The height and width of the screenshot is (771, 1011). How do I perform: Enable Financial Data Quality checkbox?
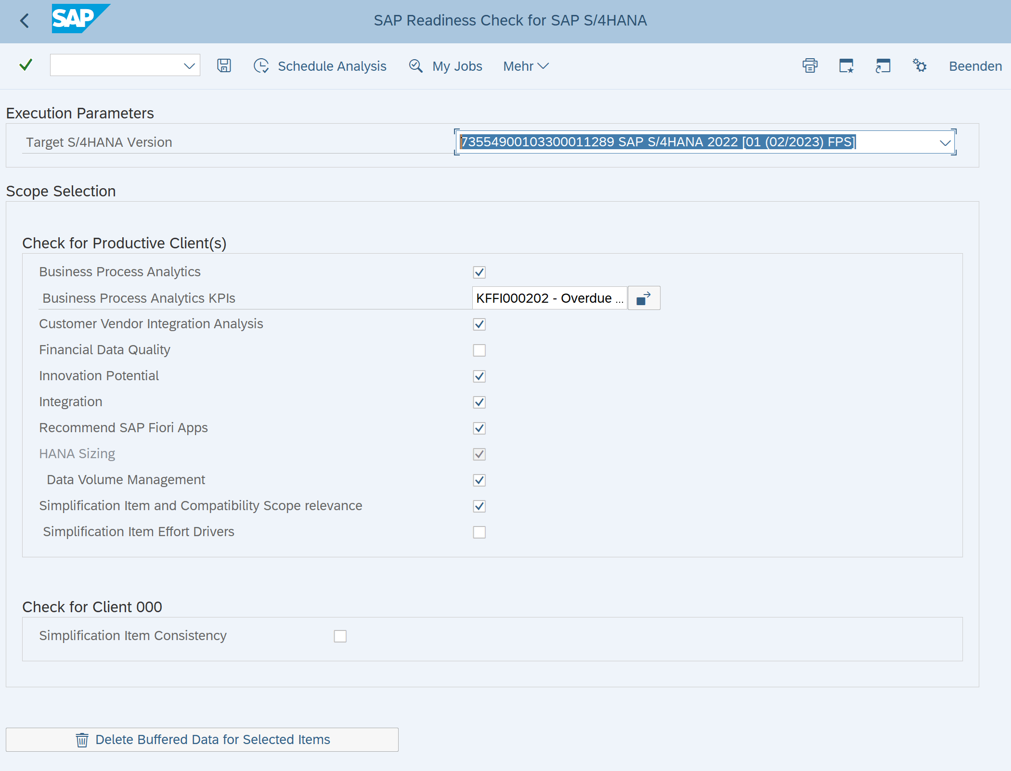pos(479,350)
